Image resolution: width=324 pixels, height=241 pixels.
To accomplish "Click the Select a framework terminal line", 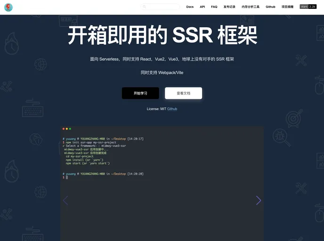I will (94, 146).
